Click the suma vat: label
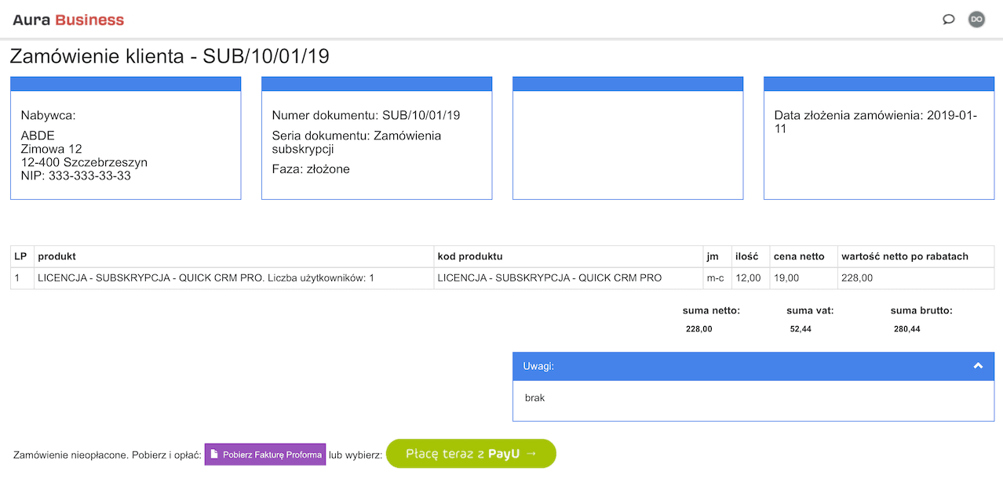 click(810, 310)
